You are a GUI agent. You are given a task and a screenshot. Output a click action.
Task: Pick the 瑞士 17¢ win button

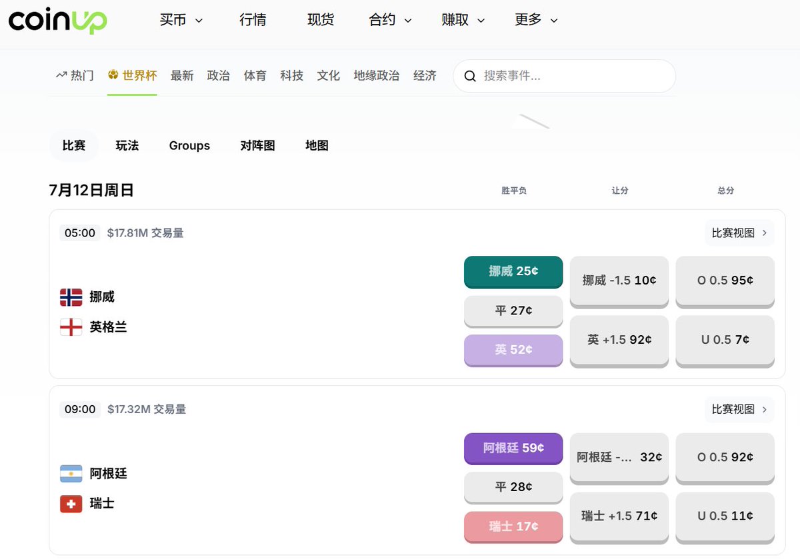[513, 526]
